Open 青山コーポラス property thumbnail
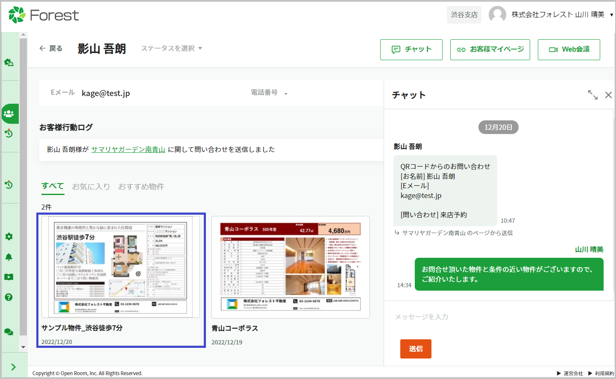 point(290,267)
